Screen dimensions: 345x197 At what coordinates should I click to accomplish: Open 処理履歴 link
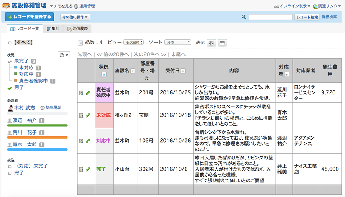[53, 108]
